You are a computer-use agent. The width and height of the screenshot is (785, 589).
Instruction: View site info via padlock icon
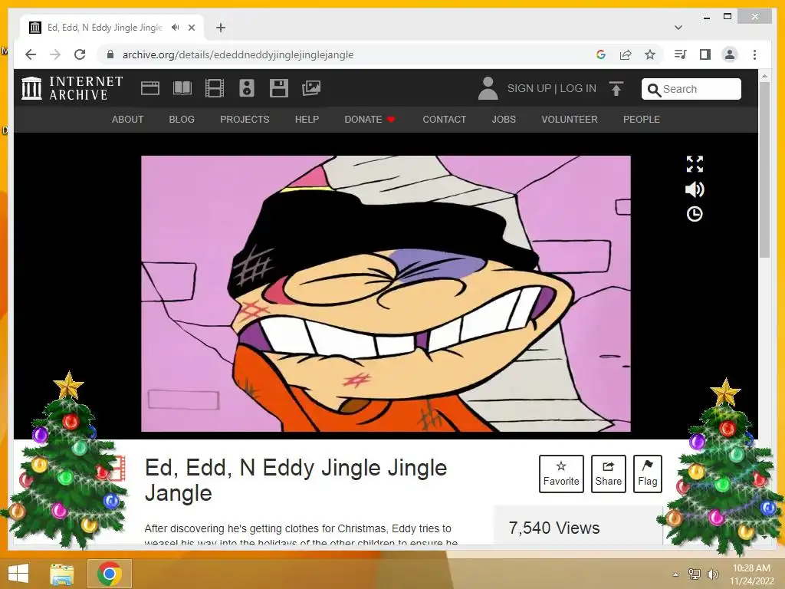tap(110, 54)
